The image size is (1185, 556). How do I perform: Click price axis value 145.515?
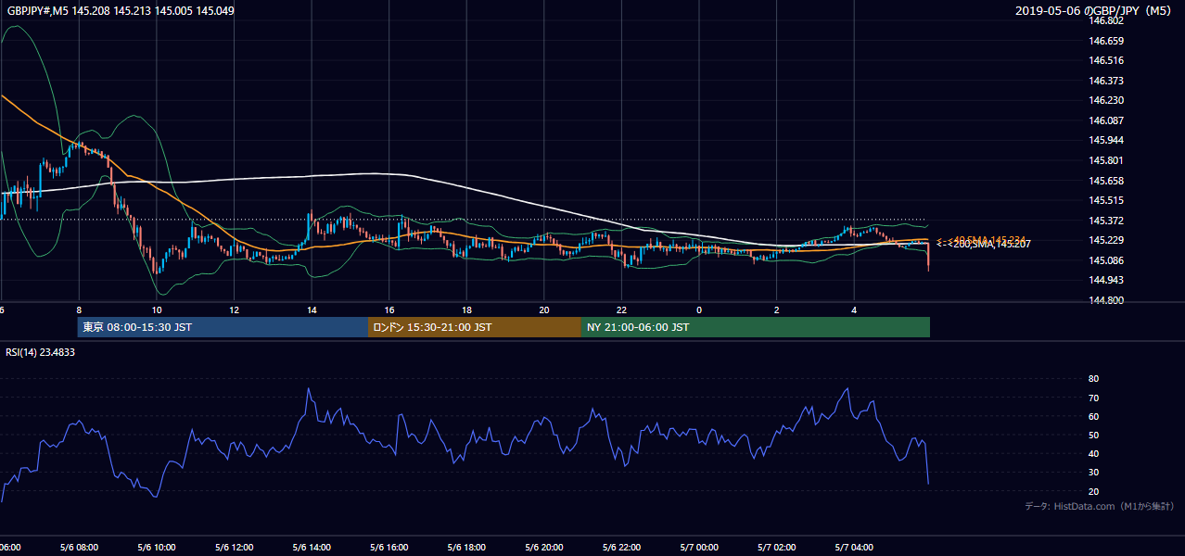pyautogui.click(x=1106, y=200)
